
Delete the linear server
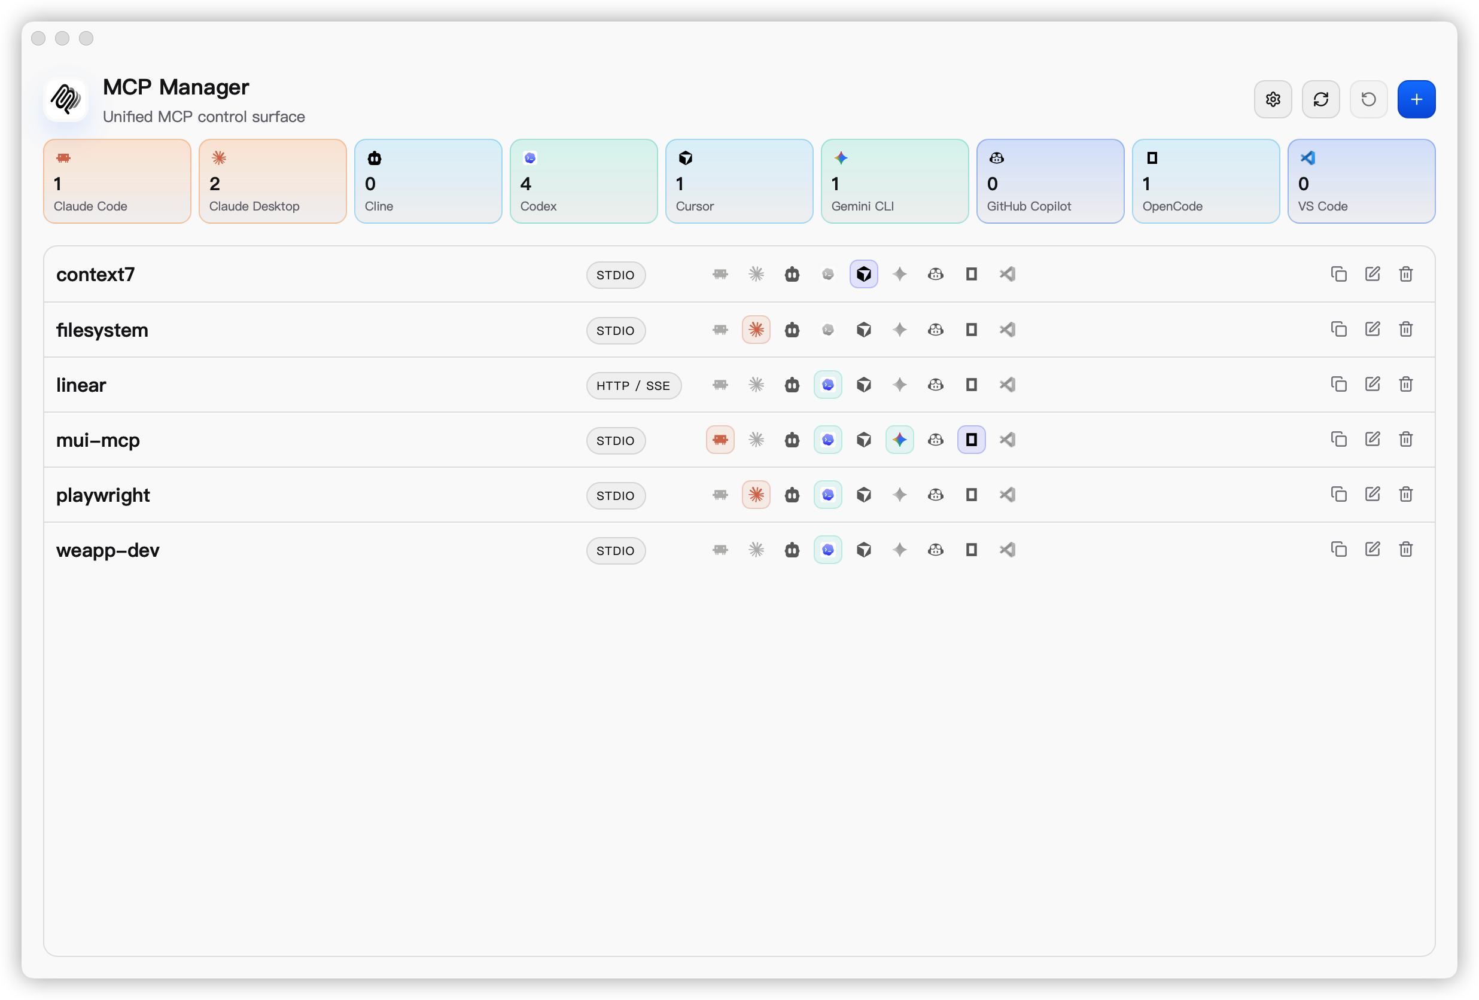coord(1406,385)
